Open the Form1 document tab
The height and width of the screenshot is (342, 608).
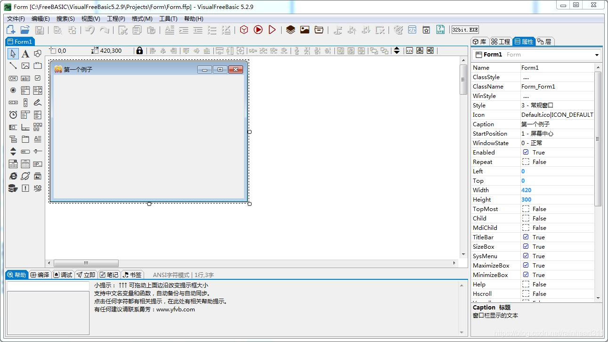pos(19,41)
